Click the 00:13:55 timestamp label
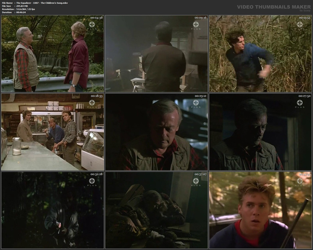Viewport: 313px width, 250px height. click(x=305, y=17)
